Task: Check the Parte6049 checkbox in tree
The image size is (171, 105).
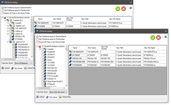Action: coord(43,52)
